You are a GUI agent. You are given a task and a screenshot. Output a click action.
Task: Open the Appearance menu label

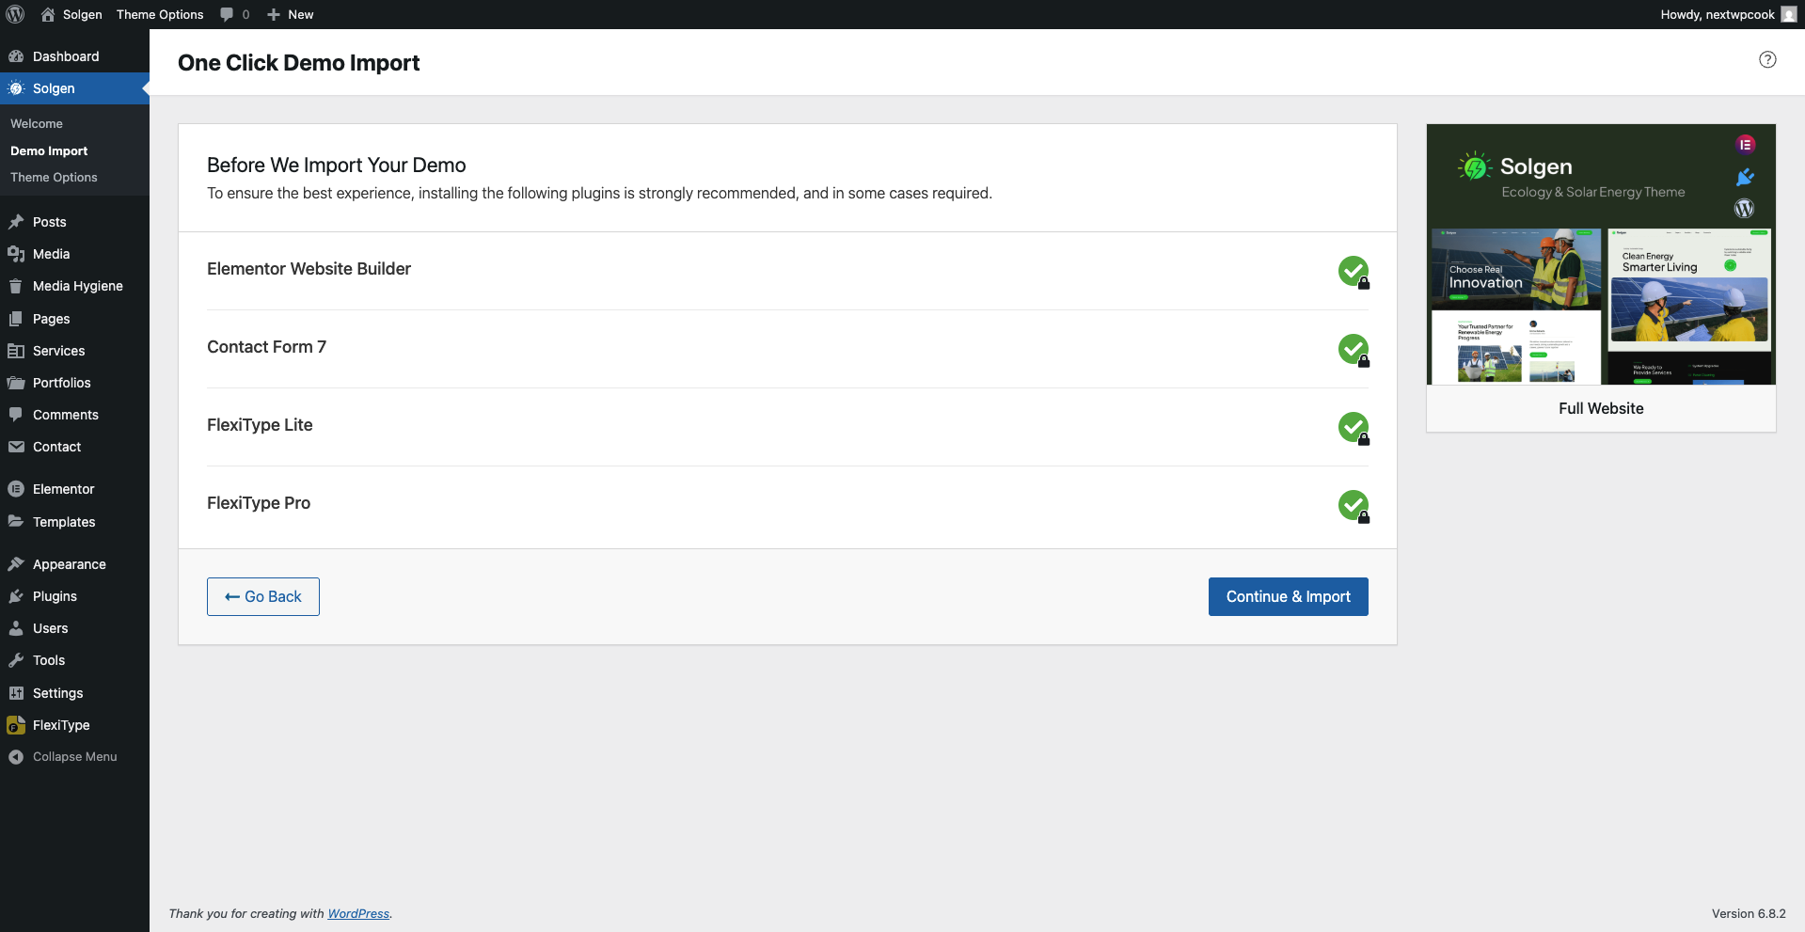[x=70, y=564]
